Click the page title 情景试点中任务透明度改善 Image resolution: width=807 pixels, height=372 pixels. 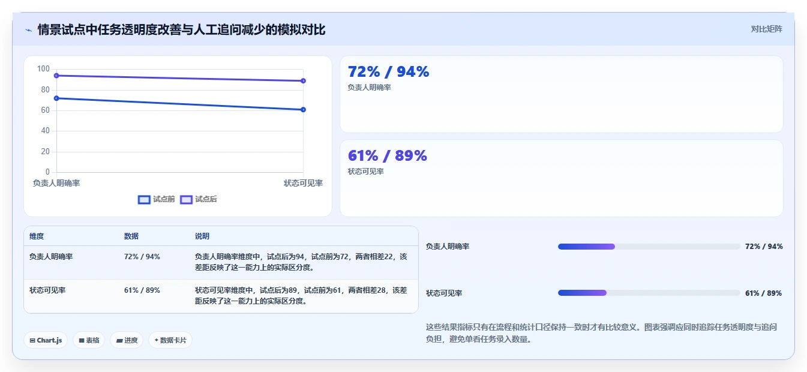(x=181, y=30)
